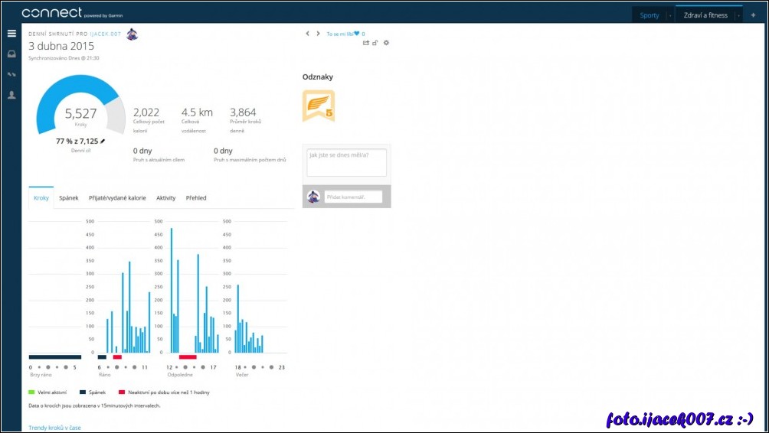Click the pencil icon to edit daily goal
769x433 pixels.
click(x=103, y=141)
